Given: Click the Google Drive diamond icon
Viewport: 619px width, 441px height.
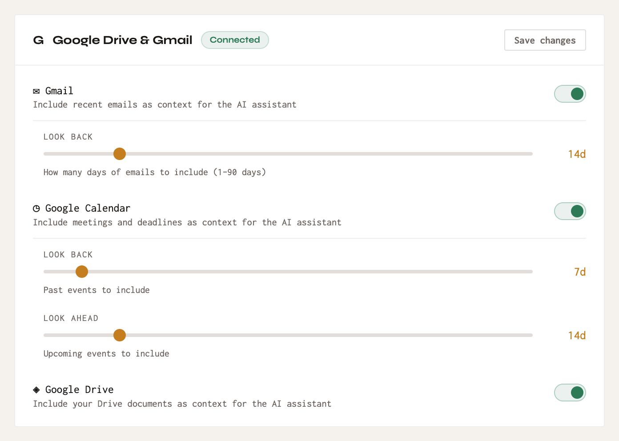Looking at the screenshot, I should click(x=36, y=390).
